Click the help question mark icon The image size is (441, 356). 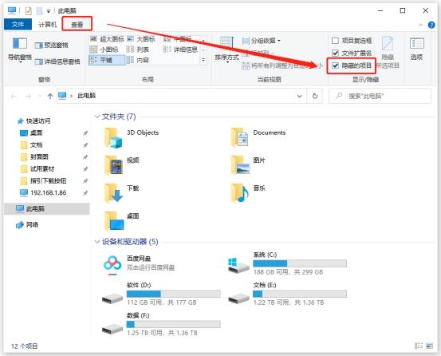(431, 25)
